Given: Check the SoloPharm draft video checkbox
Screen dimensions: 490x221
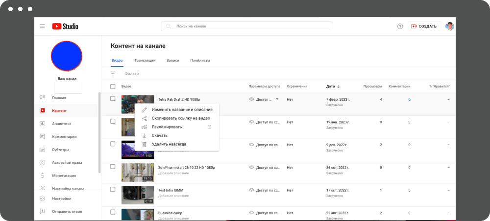Looking at the screenshot, I should tap(113, 167).
